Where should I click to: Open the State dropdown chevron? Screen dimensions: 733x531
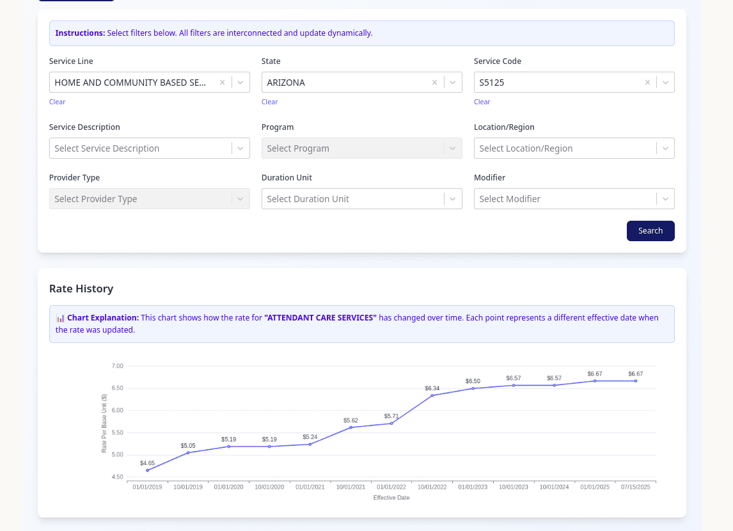[452, 83]
